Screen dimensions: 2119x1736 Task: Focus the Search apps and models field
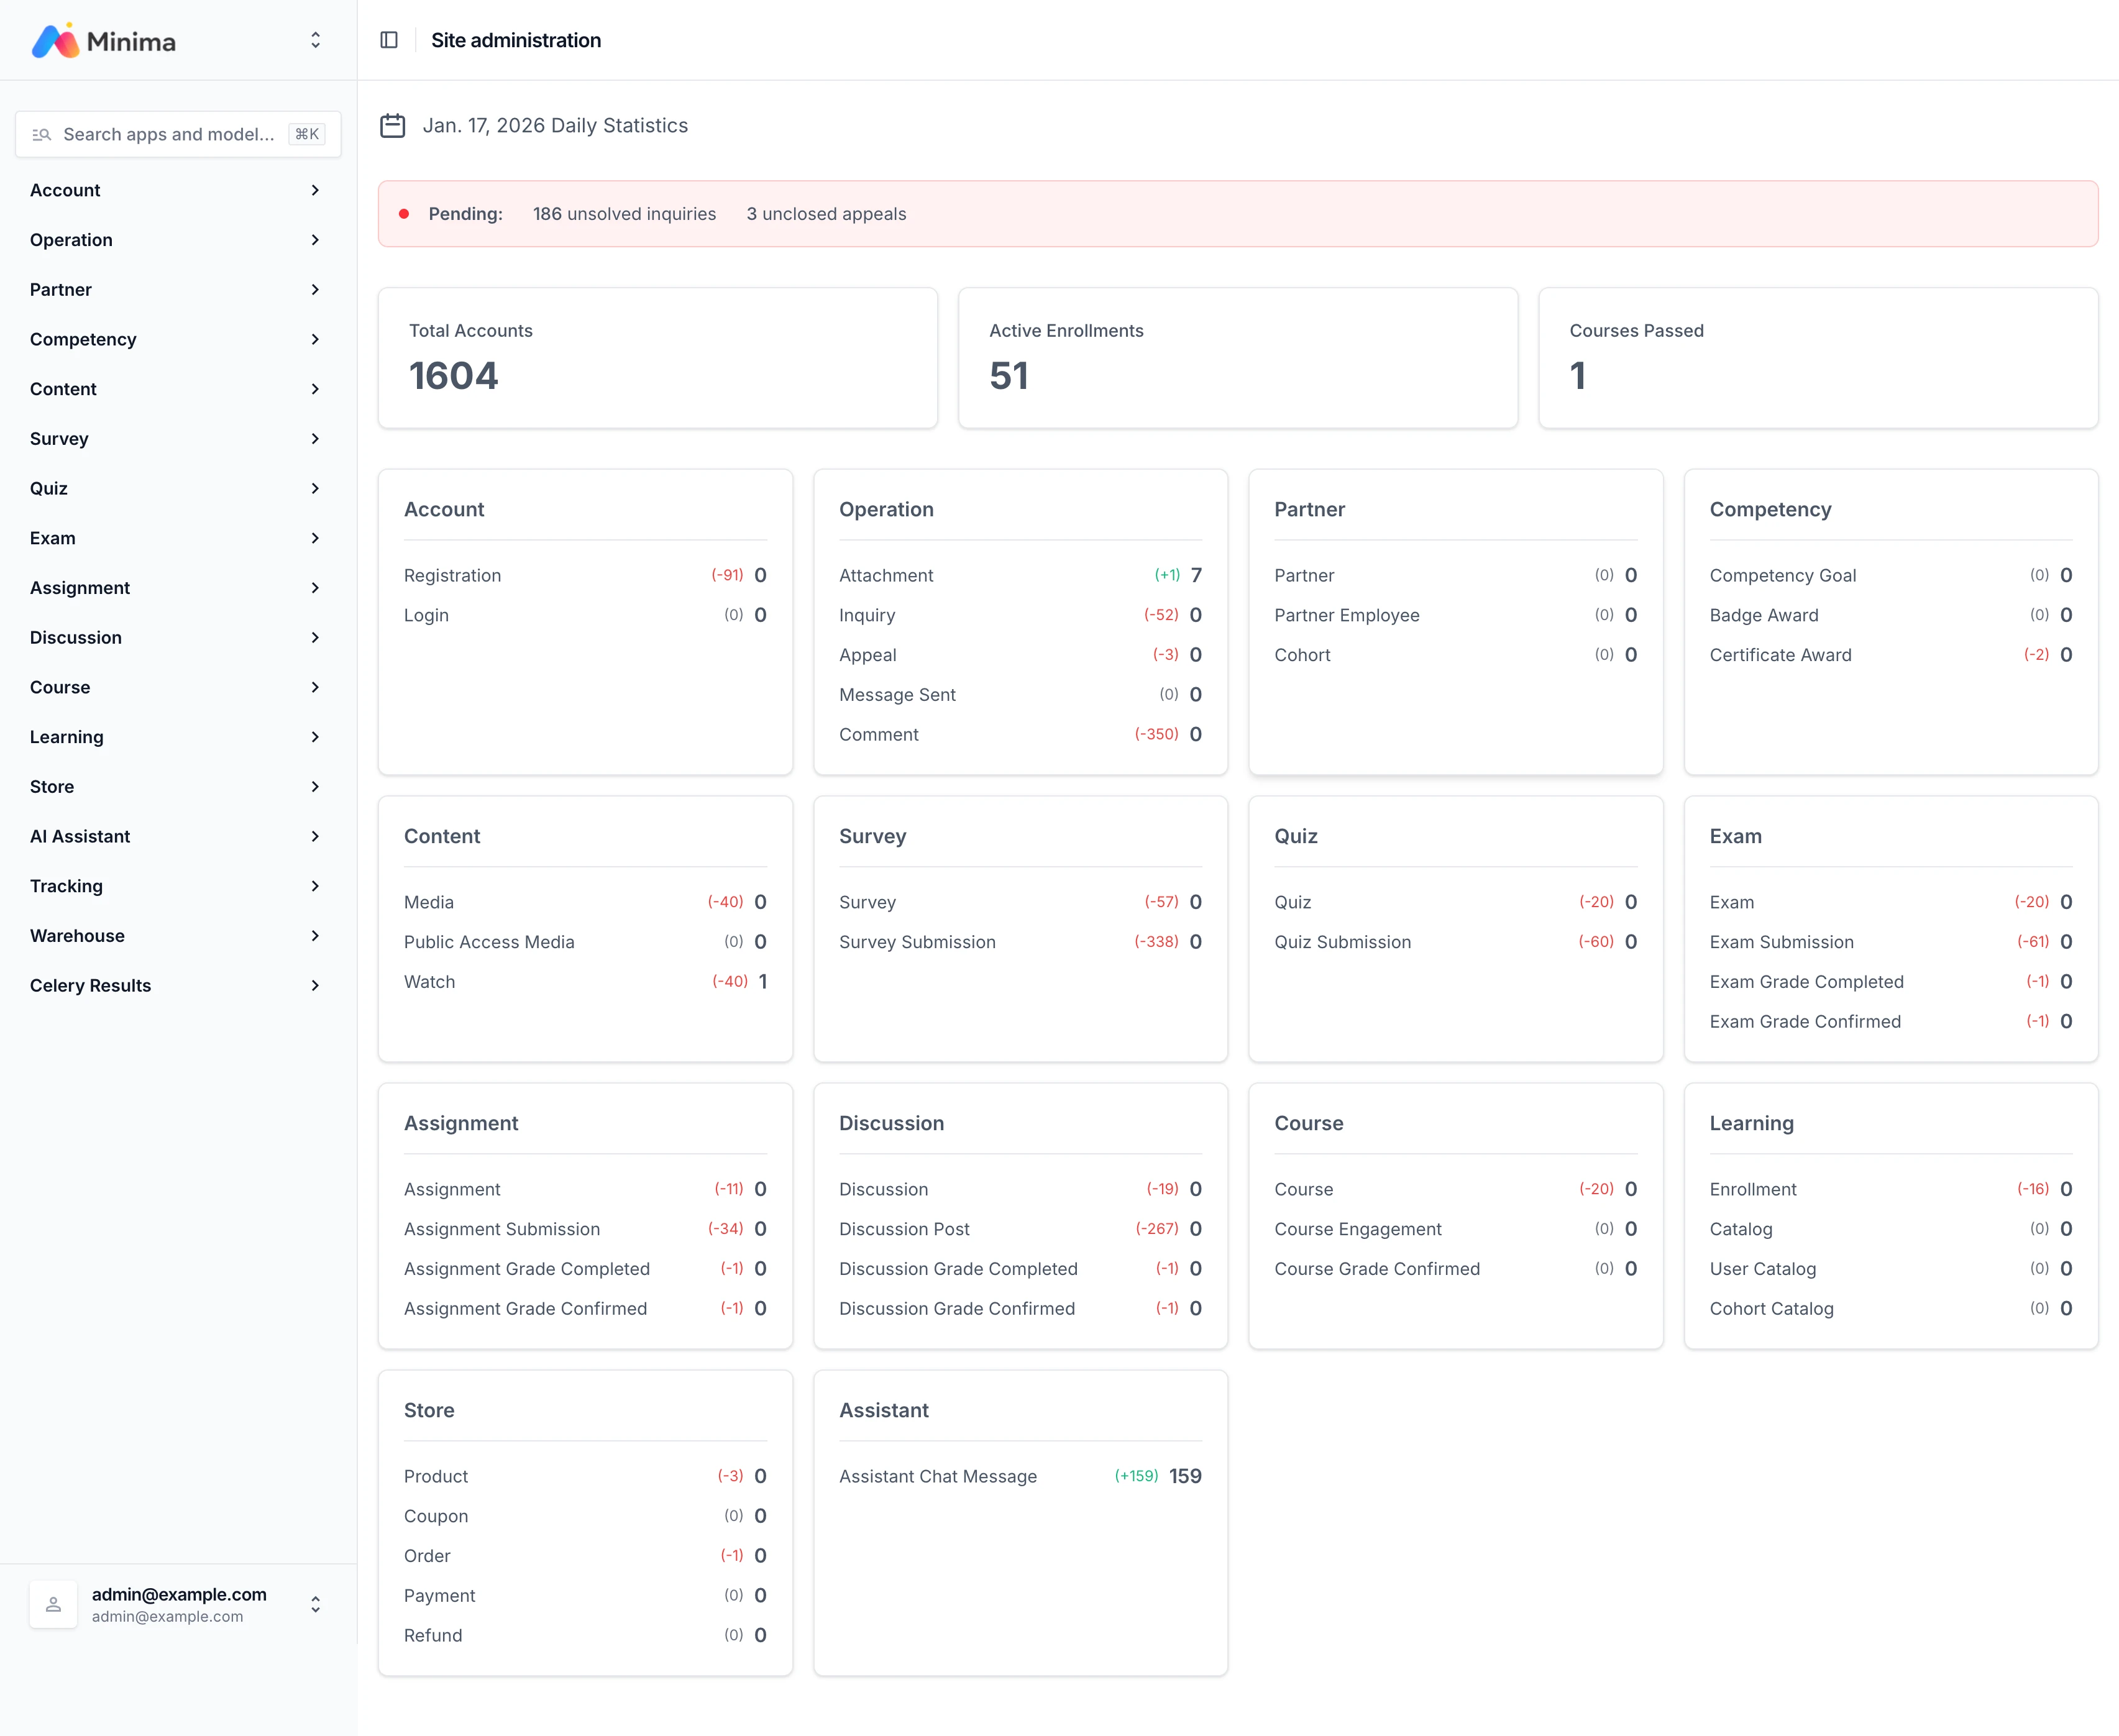[168, 135]
